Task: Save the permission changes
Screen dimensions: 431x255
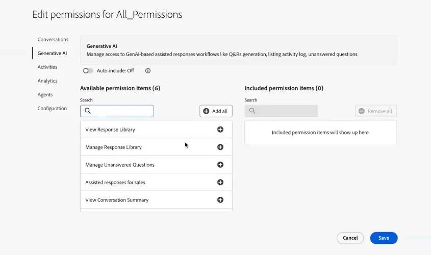Action: click(x=384, y=238)
